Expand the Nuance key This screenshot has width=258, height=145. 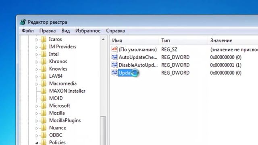[x=37, y=128]
